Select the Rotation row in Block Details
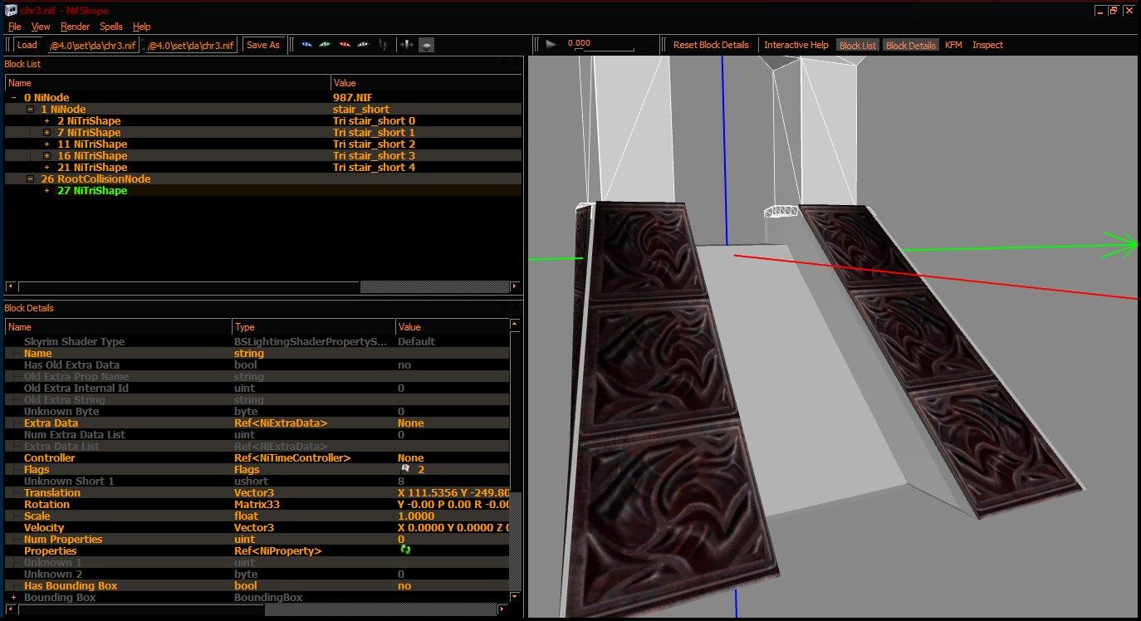Image resolution: width=1141 pixels, height=621 pixels. tap(257, 504)
